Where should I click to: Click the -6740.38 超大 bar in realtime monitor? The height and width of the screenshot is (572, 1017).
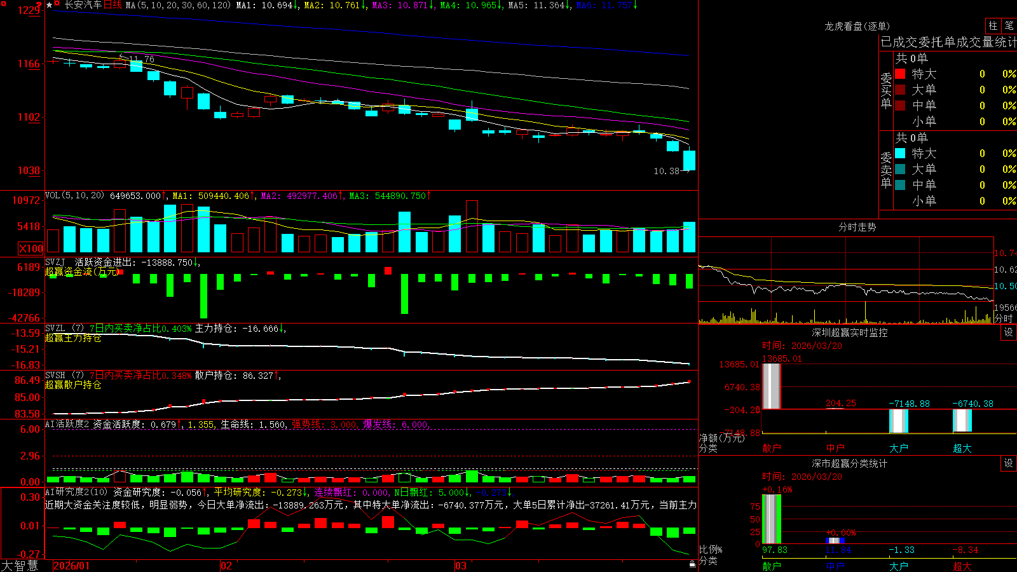coord(962,420)
